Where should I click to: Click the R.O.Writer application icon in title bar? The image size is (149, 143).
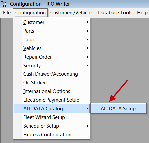[4, 4]
